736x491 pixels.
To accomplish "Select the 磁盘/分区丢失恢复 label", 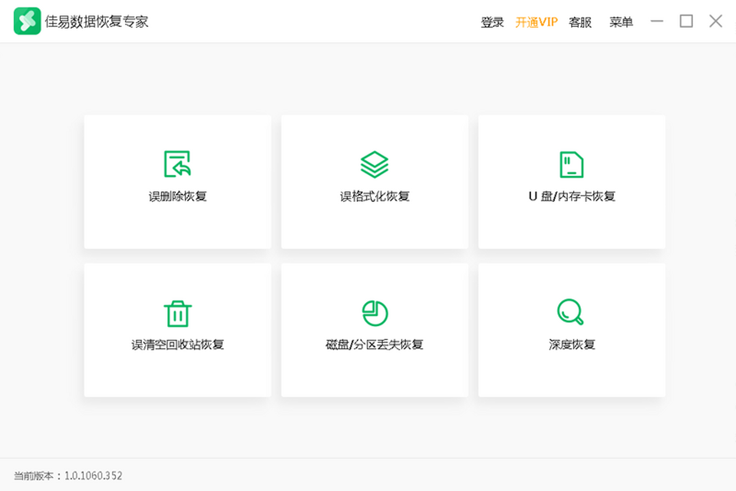I will click(374, 344).
